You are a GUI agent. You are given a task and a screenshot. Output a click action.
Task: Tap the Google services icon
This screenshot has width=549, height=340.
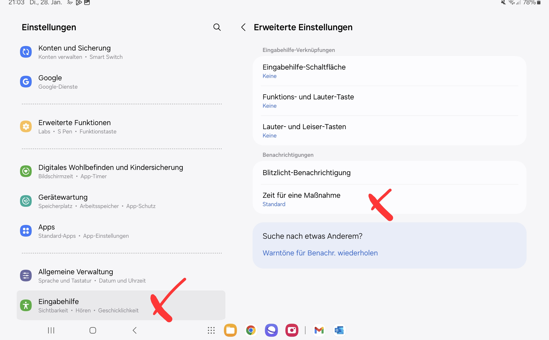tap(26, 82)
